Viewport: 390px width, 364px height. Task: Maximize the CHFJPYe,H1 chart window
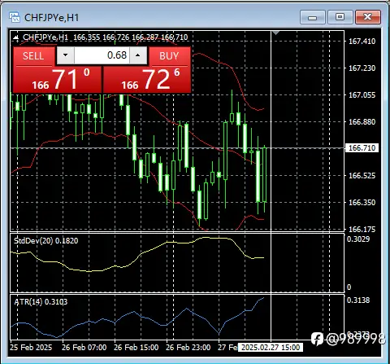(340, 17)
